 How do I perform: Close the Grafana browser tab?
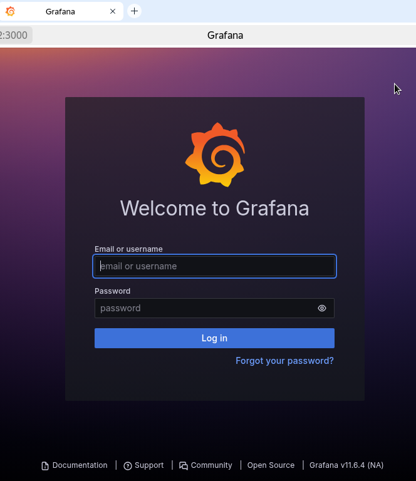(113, 11)
